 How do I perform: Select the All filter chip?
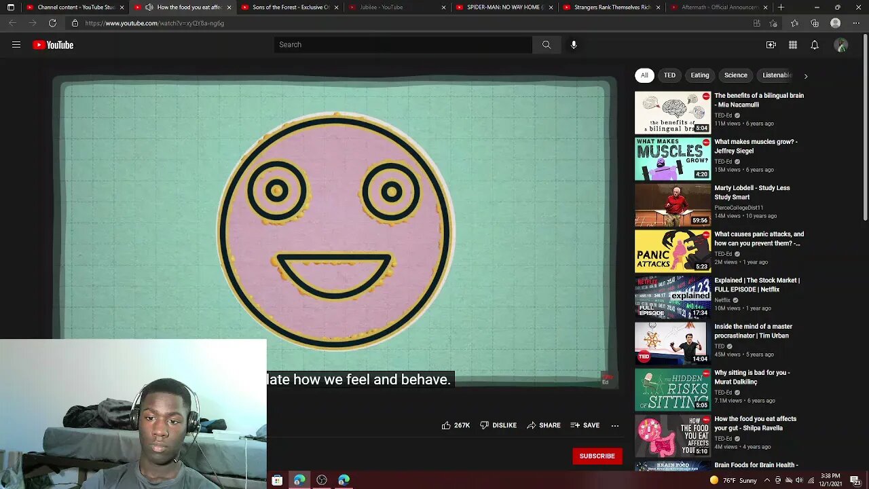[x=644, y=75]
